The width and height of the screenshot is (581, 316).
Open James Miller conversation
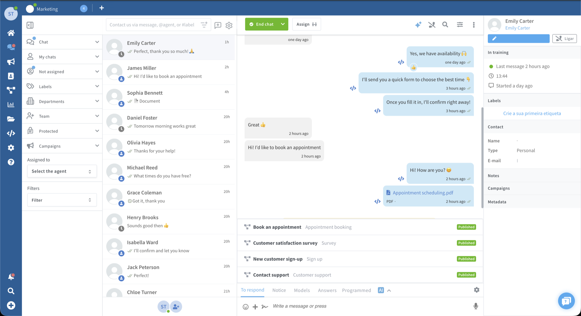click(x=169, y=72)
